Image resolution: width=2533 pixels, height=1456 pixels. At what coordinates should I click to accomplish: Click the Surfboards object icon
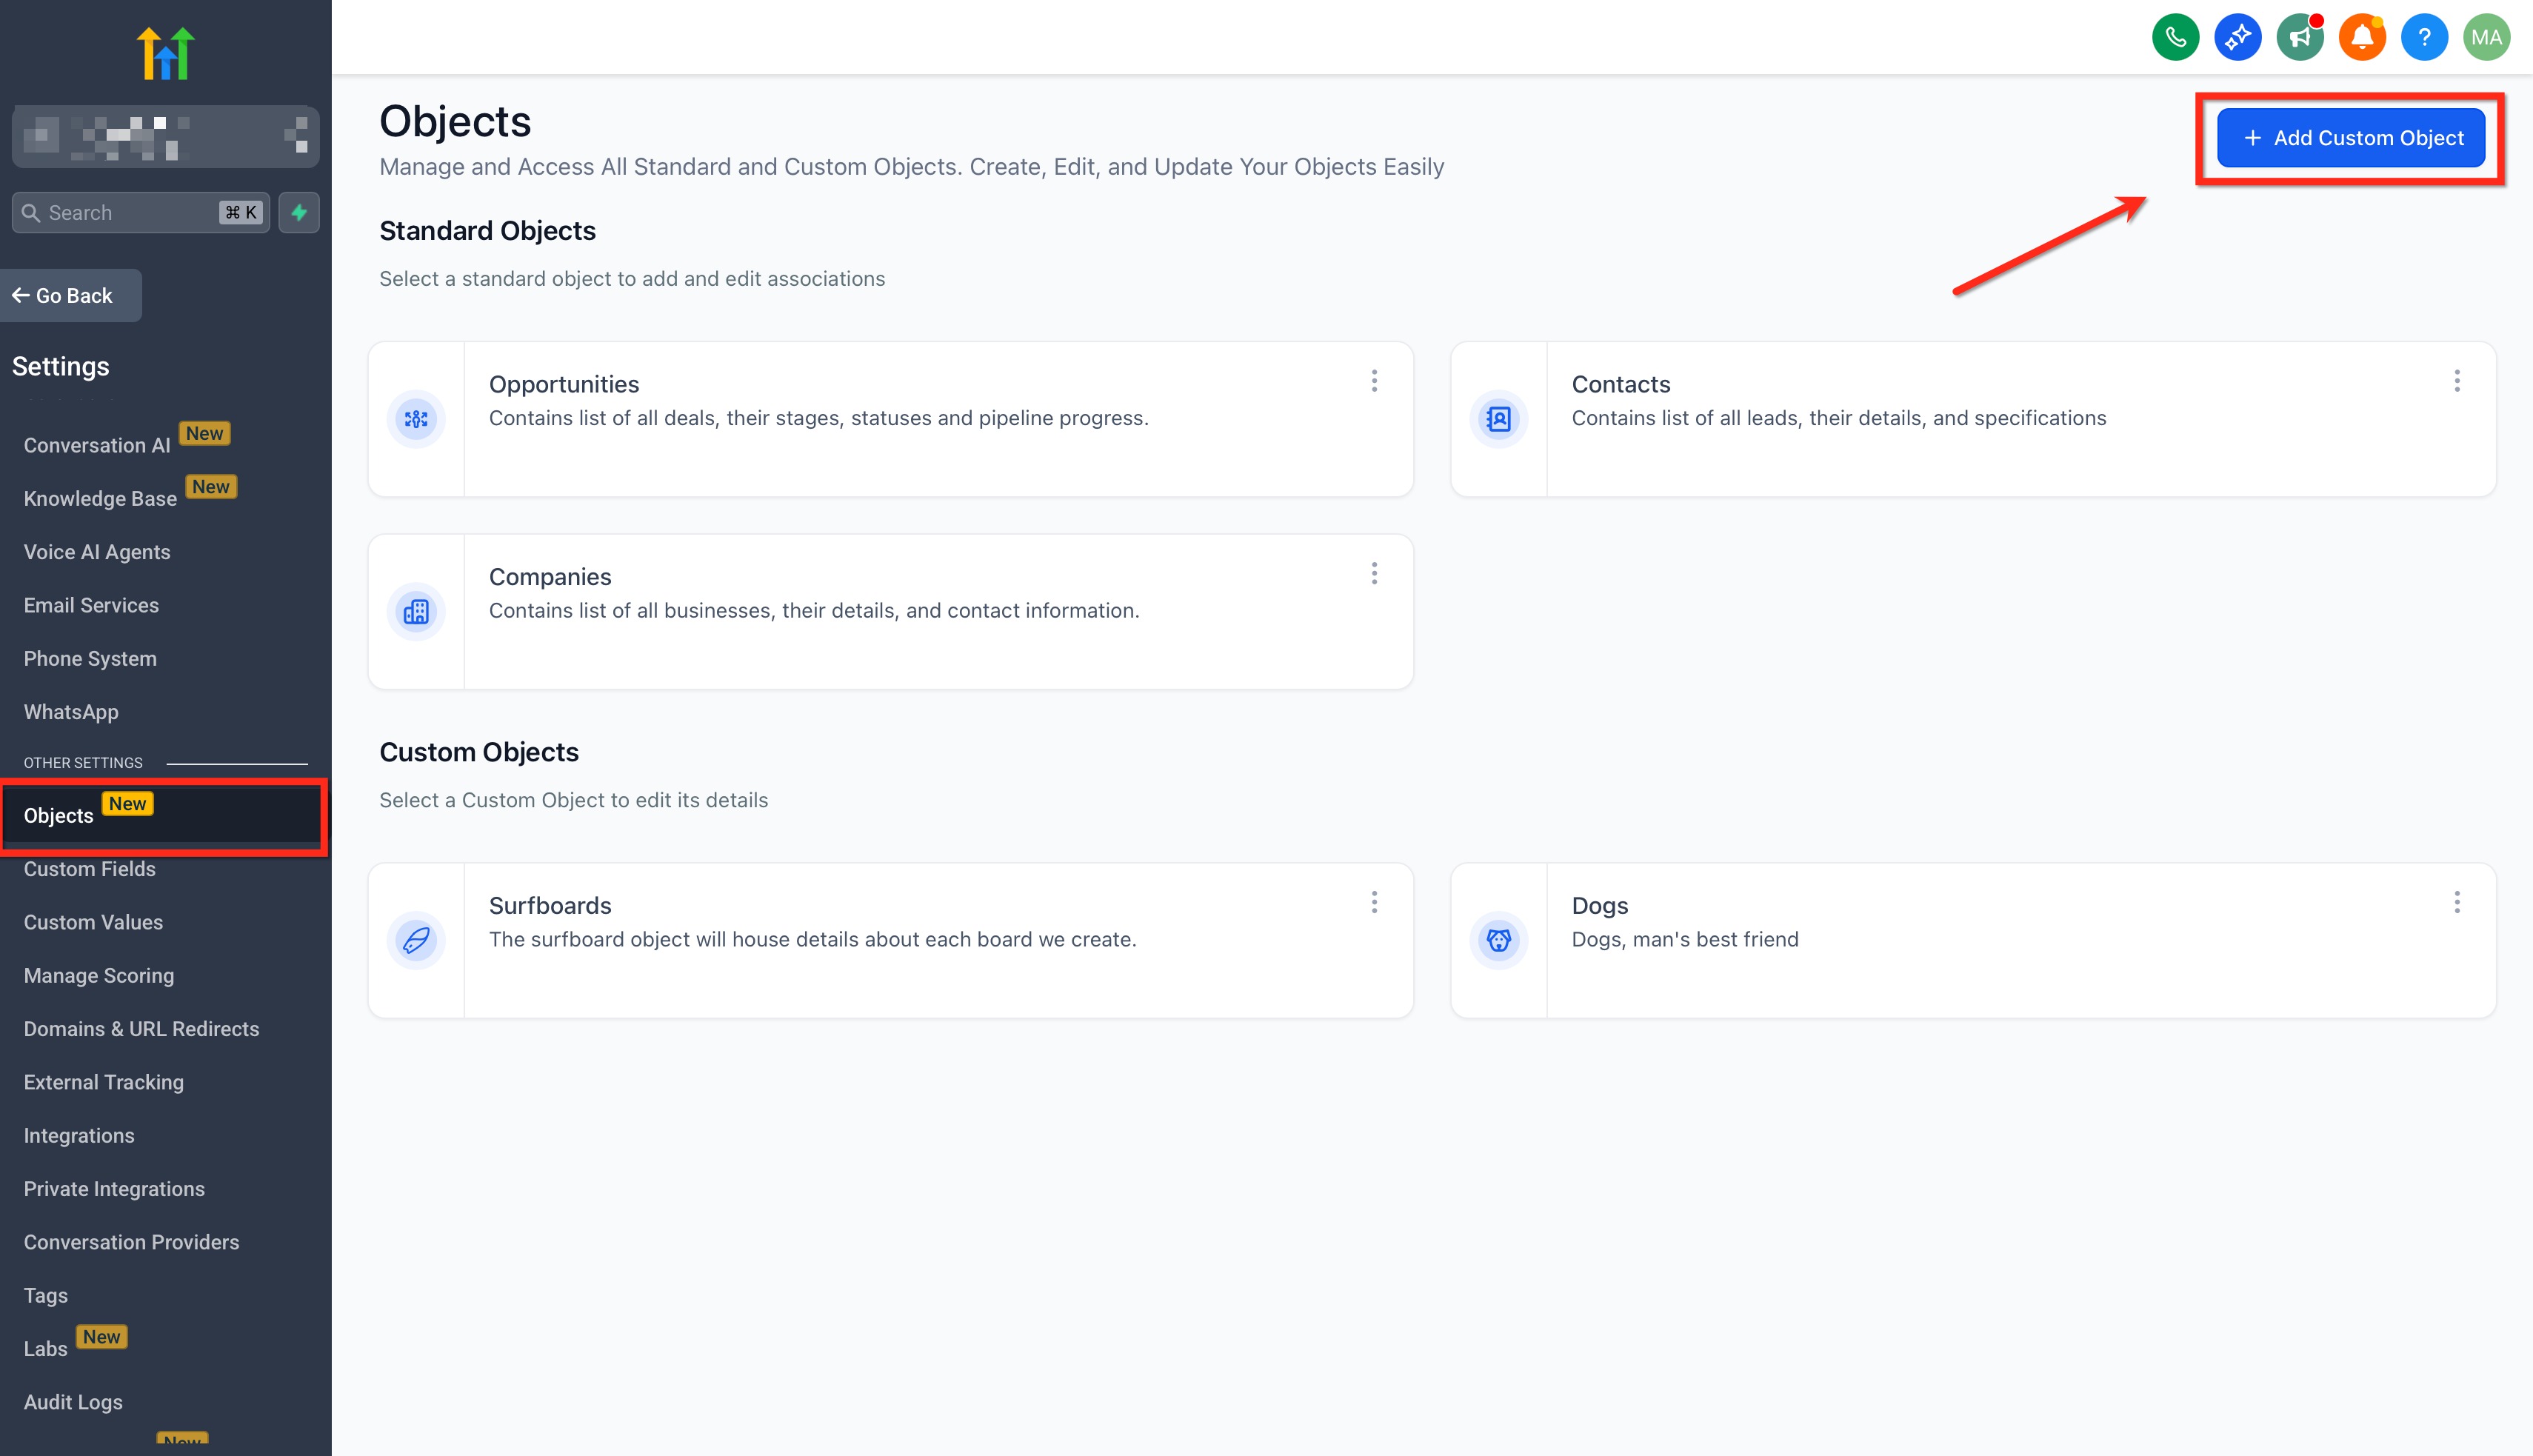pyautogui.click(x=416, y=940)
